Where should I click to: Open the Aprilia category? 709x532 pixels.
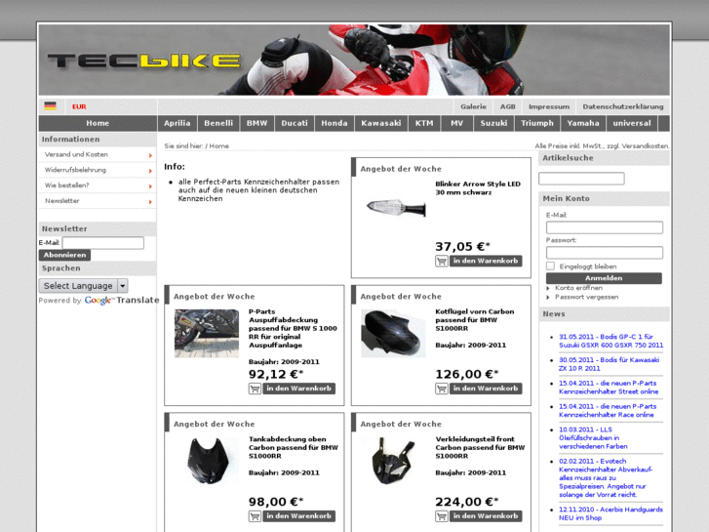177,123
